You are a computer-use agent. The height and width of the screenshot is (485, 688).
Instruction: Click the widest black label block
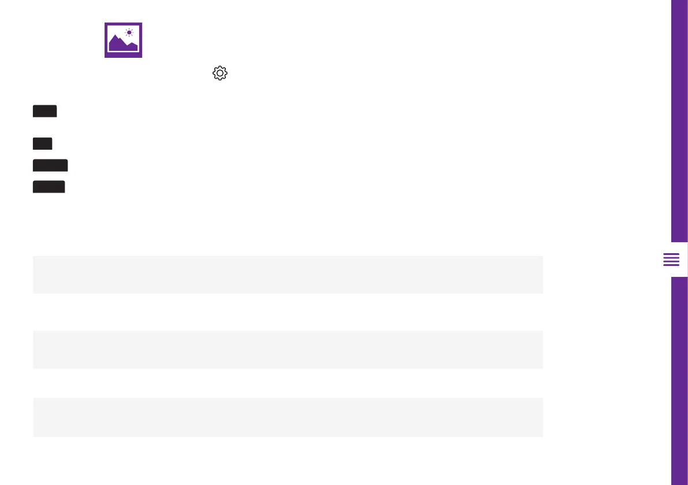tap(50, 166)
